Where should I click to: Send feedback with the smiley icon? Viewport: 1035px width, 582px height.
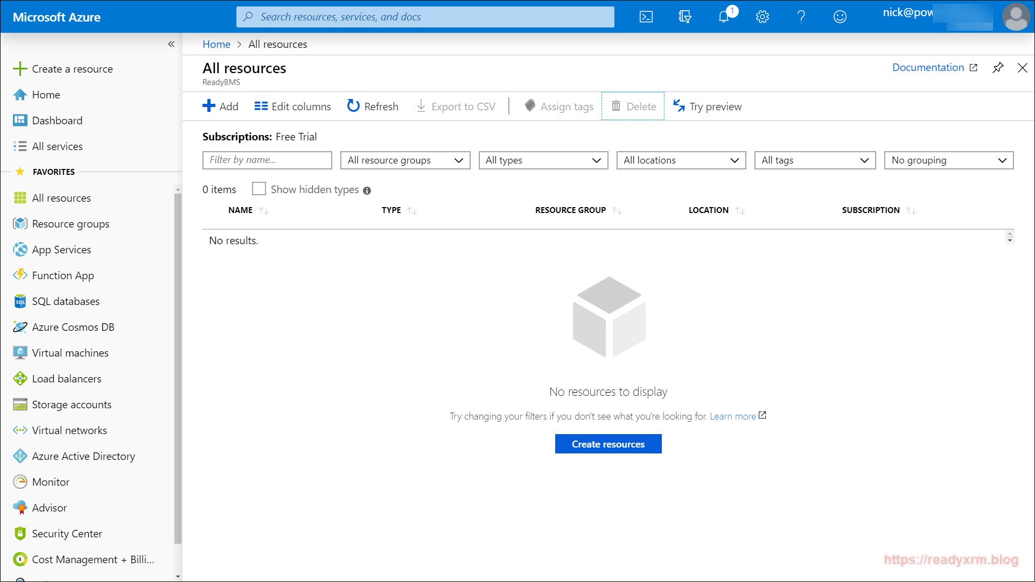pyautogui.click(x=840, y=17)
